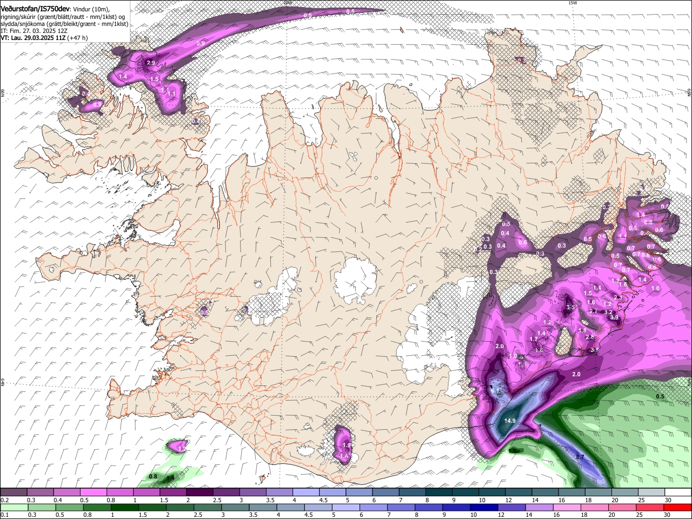Select lower legend swatch between 5 and 6
The width and height of the screenshot is (692, 519).
(345, 507)
